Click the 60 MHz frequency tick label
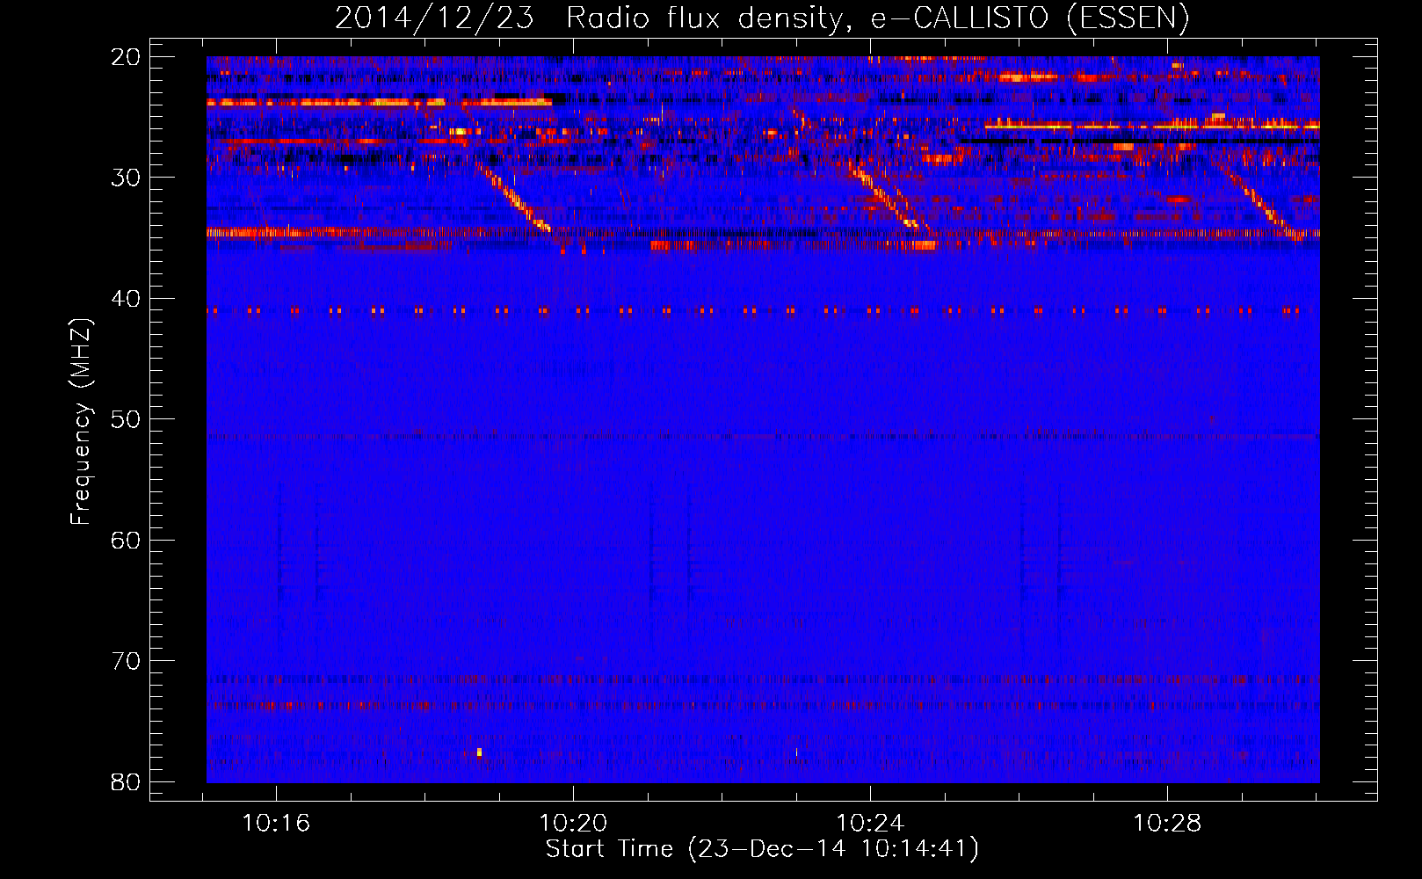1422x879 pixels. (126, 541)
